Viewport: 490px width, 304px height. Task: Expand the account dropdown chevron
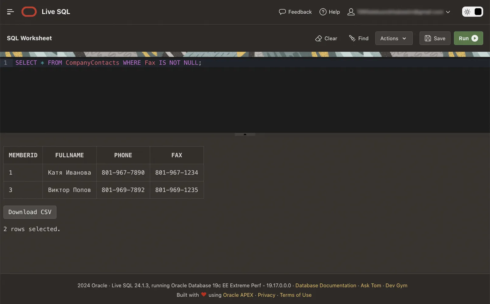(448, 12)
